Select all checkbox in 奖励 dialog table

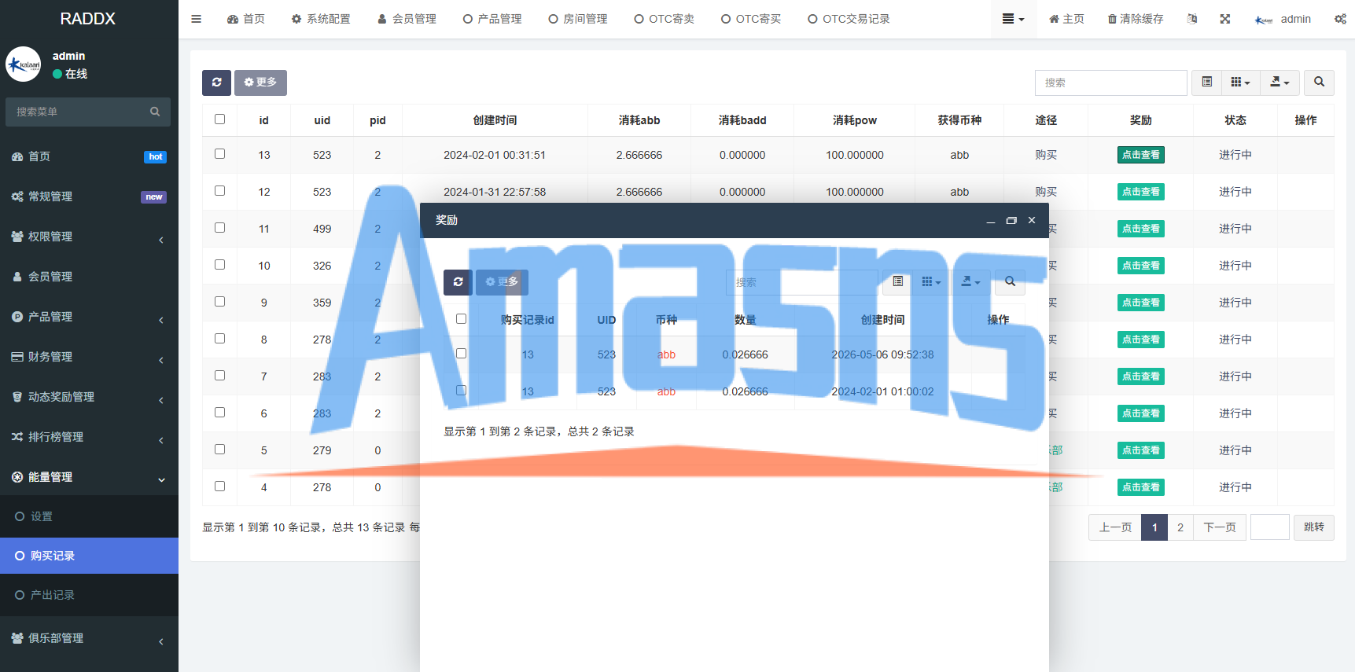pos(461,319)
